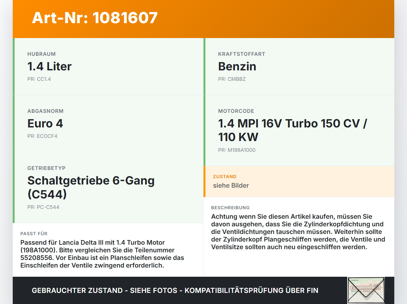Click the 'siehe Bilder' condition text
This screenshot has height=304, width=407.
click(x=231, y=185)
